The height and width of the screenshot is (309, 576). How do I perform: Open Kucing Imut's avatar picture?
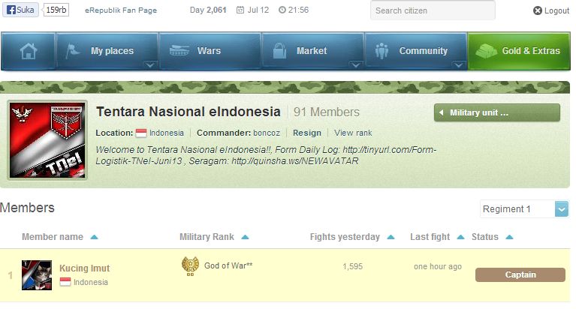pos(36,274)
